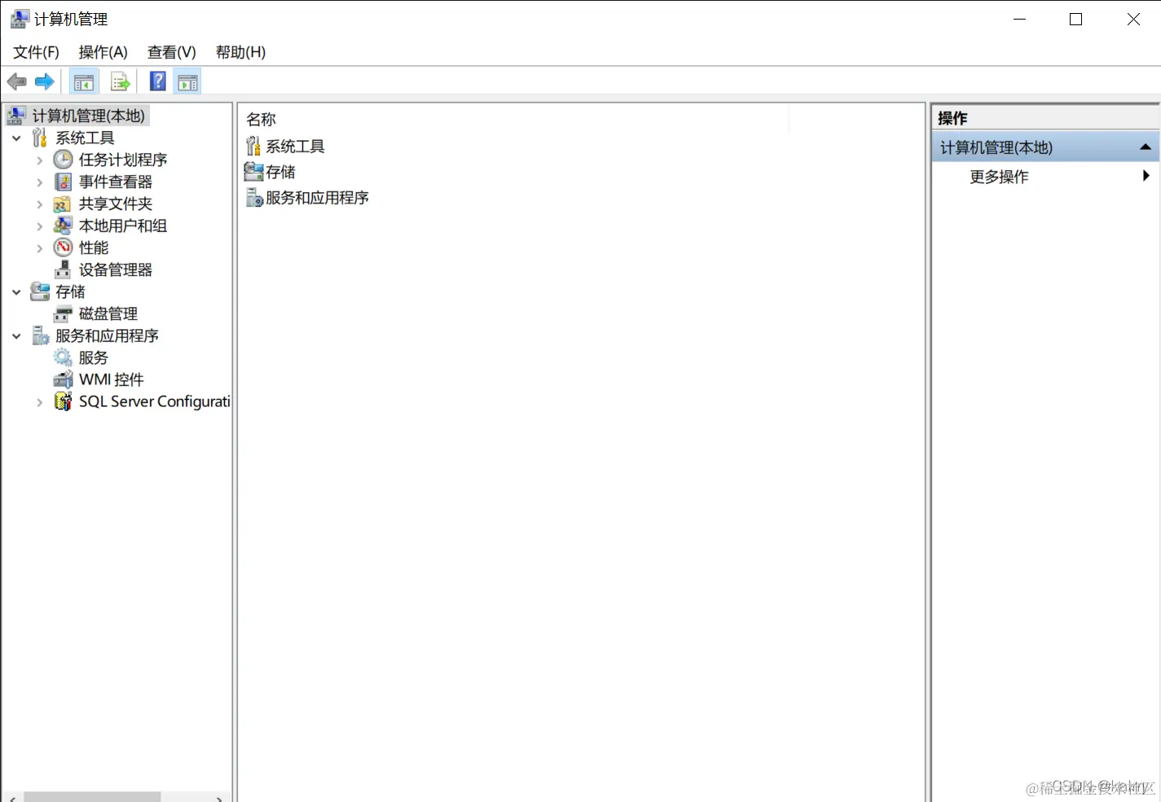Expand the 事件查看器 tree node
The height and width of the screenshot is (802, 1161).
39,182
